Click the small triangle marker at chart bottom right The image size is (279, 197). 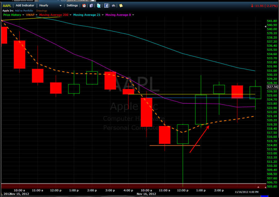click(x=258, y=187)
